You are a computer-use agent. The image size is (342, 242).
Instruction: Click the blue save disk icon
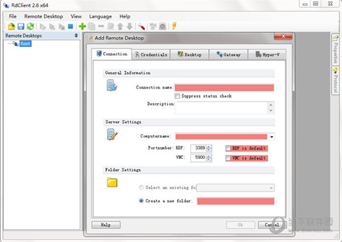[x=21, y=26]
